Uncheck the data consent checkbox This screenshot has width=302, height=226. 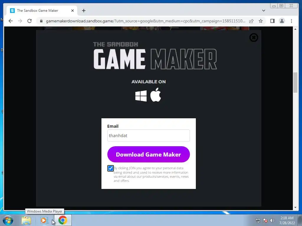pyautogui.click(x=111, y=168)
